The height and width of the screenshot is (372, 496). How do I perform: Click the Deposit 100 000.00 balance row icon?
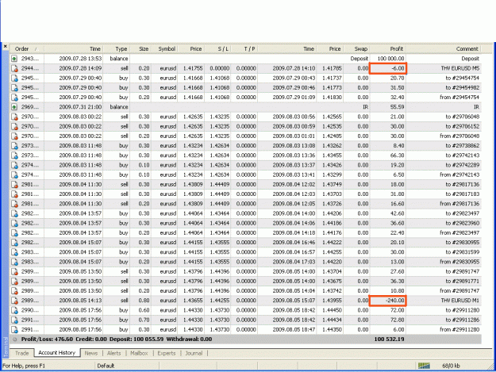pyautogui.click(x=14, y=59)
